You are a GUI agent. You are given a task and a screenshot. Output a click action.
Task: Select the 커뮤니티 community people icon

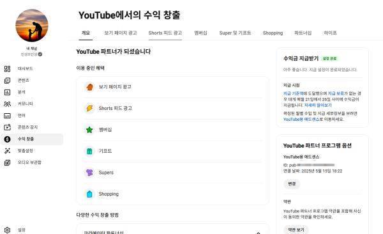click(x=7, y=104)
